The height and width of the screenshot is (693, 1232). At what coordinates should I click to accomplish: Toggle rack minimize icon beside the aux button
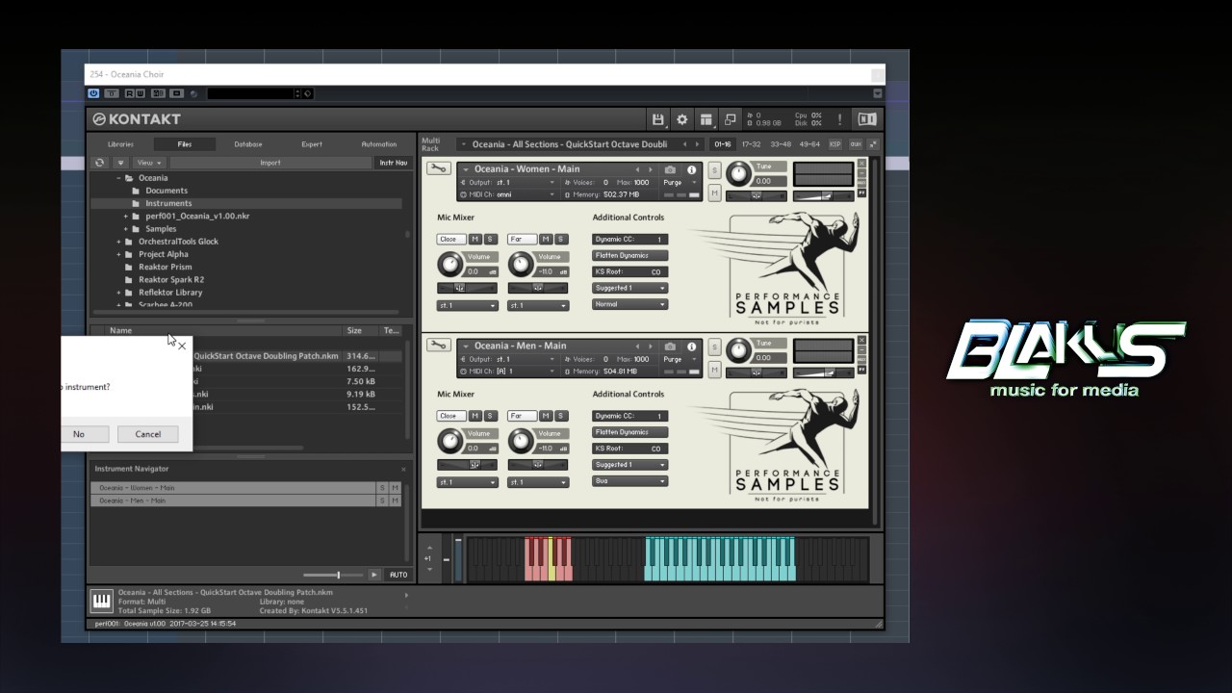click(873, 144)
